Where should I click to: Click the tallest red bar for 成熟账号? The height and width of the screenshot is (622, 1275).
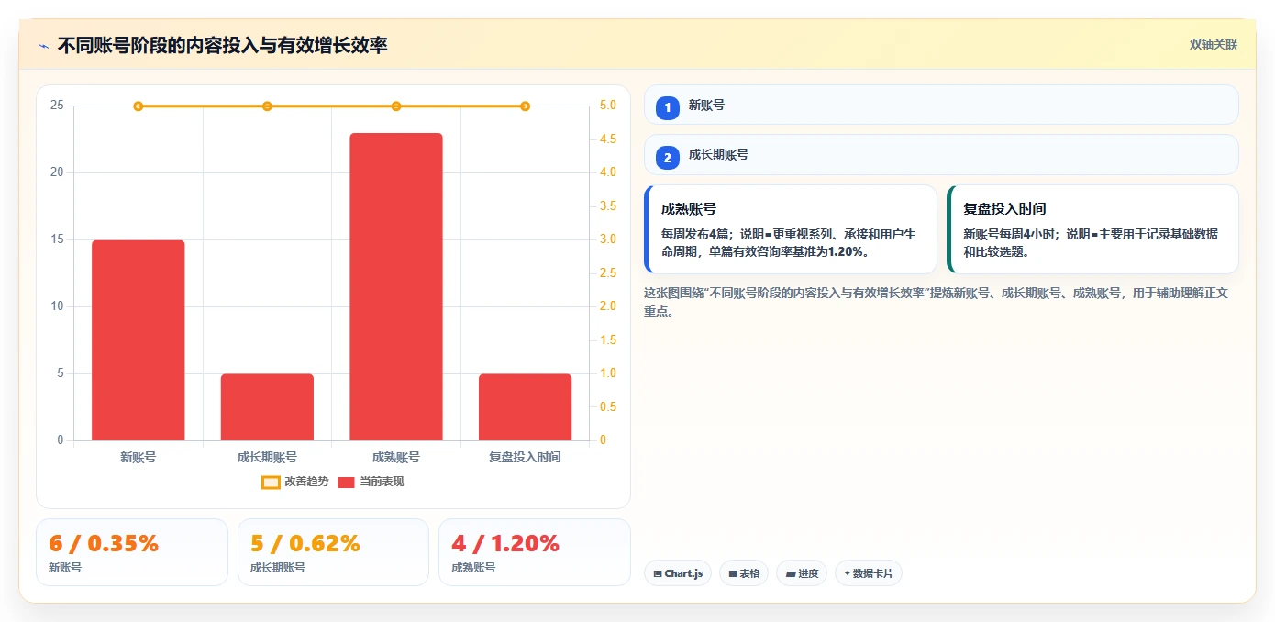point(396,287)
